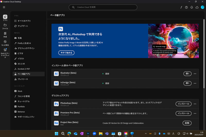206x137 pixels.
Task: Click the 今すぐ始める banner button
Action: (x=66, y=53)
